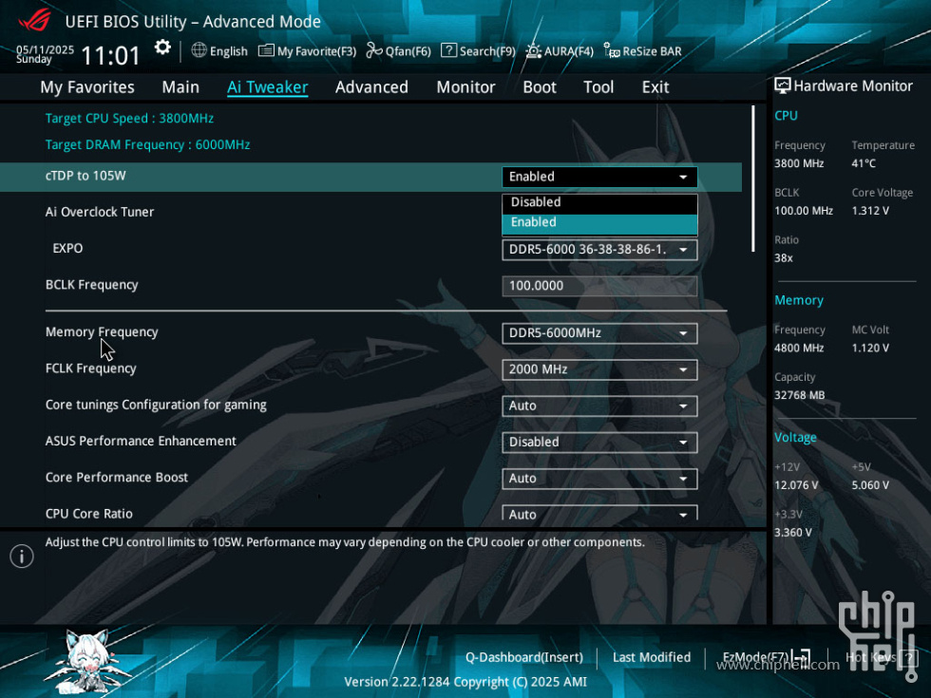This screenshot has width=931, height=698.
Task: Select Memory Frequency row label
Action: tap(102, 332)
